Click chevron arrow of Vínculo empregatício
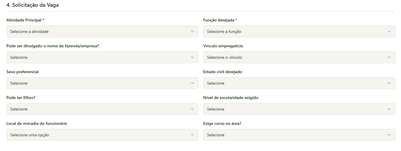This screenshot has width=401, height=151. coord(389,57)
